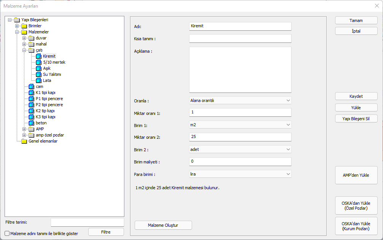Open the Para birimi dropdown
The height and width of the screenshot is (240, 383).
[x=240, y=174]
